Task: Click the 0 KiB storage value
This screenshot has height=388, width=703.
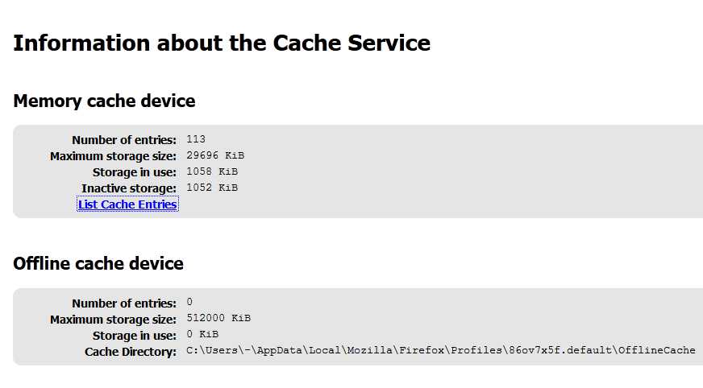Action: pos(202,335)
